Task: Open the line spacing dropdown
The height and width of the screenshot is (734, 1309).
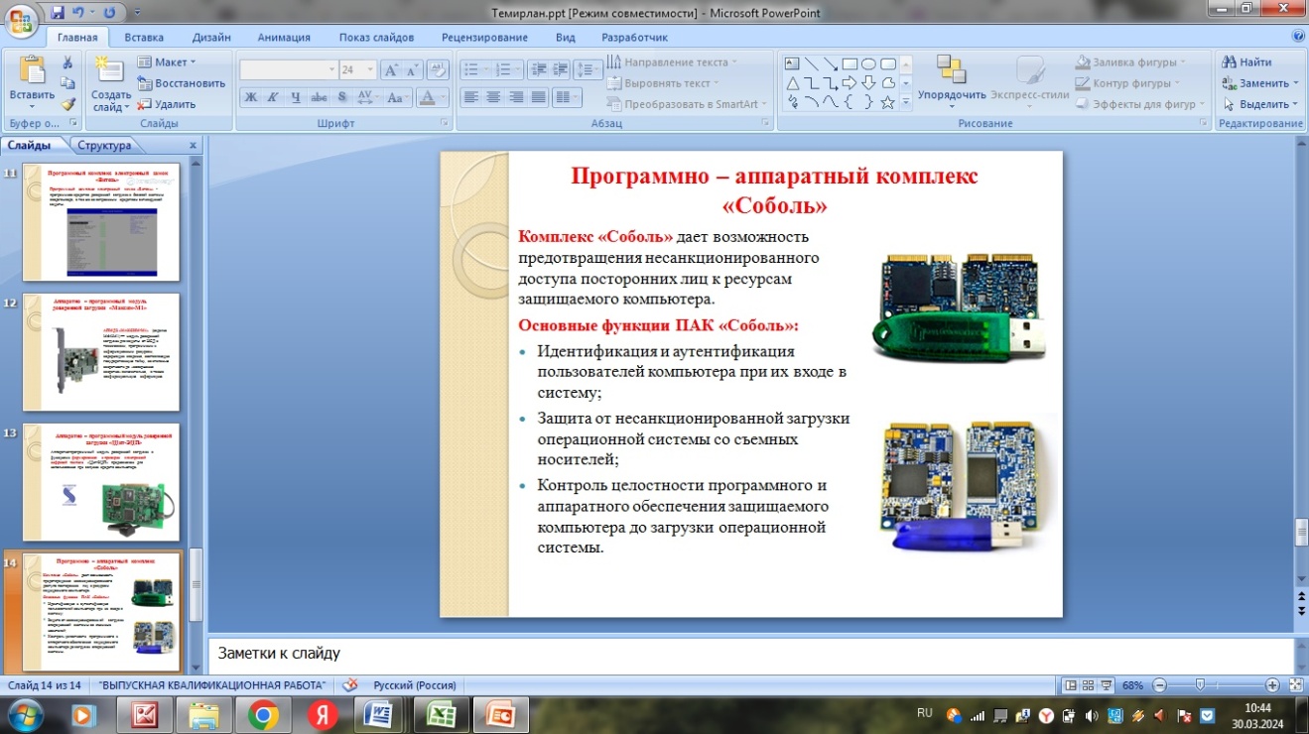Action: point(589,70)
